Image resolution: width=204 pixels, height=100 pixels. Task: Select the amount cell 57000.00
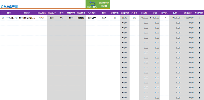[155, 18]
